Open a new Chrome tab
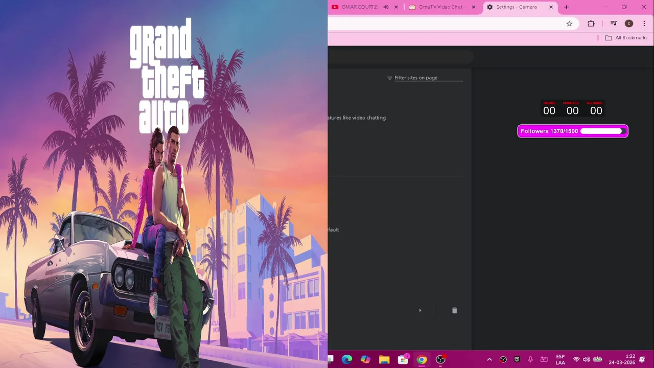Image resolution: width=654 pixels, height=368 pixels. click(566, 7)
